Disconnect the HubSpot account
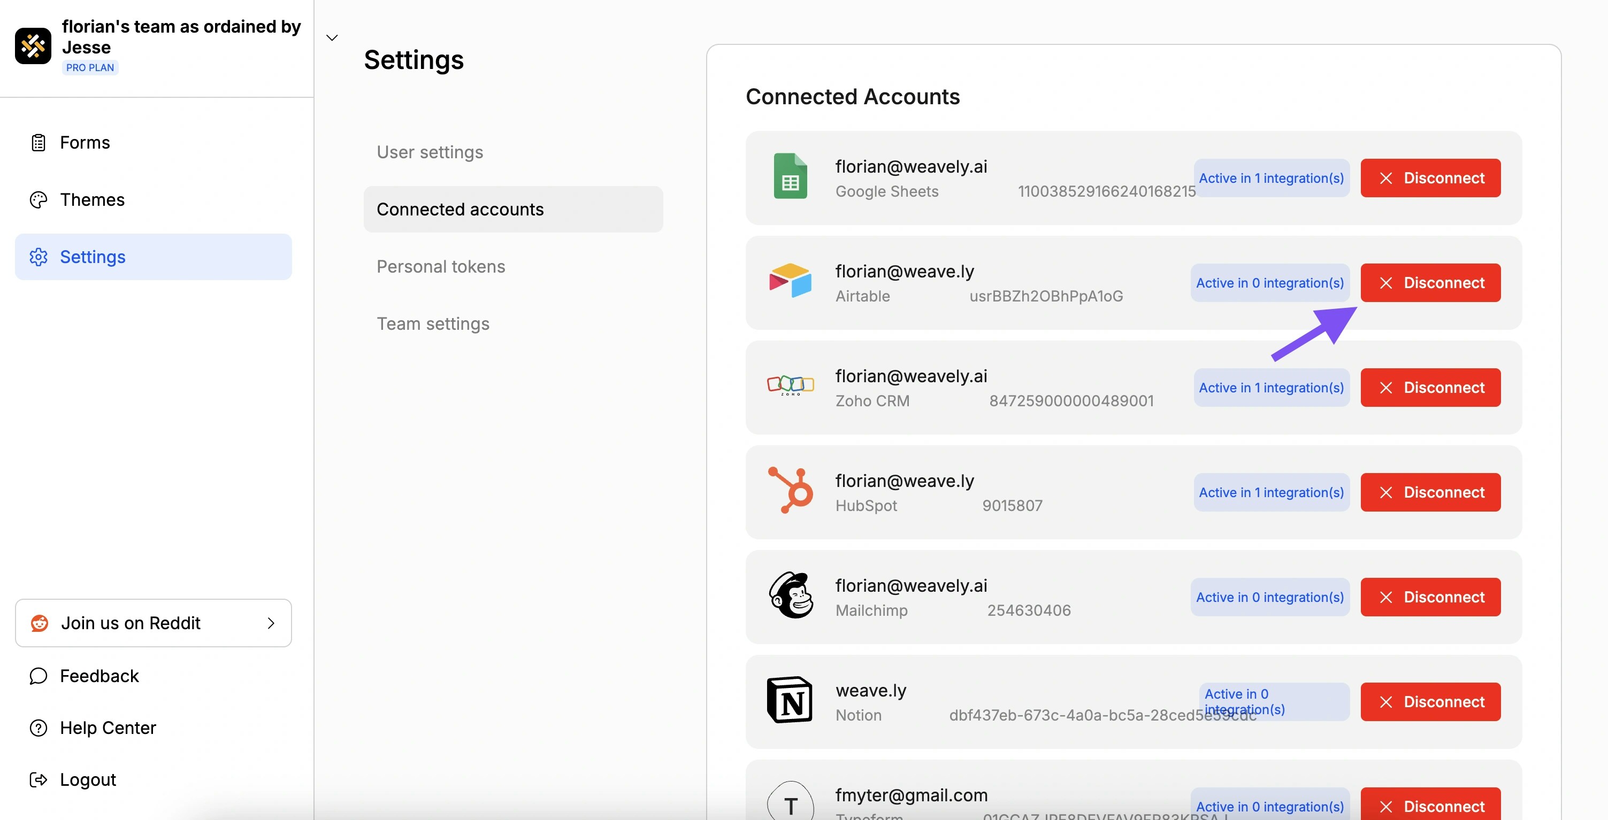Image resolution: width=1608 pixels, height=820 pixels. pos(1430,492)
